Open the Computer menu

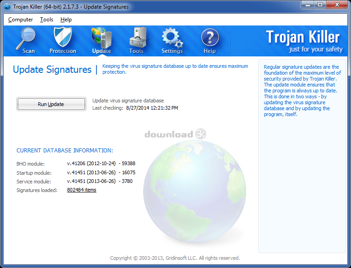(20, 20)
